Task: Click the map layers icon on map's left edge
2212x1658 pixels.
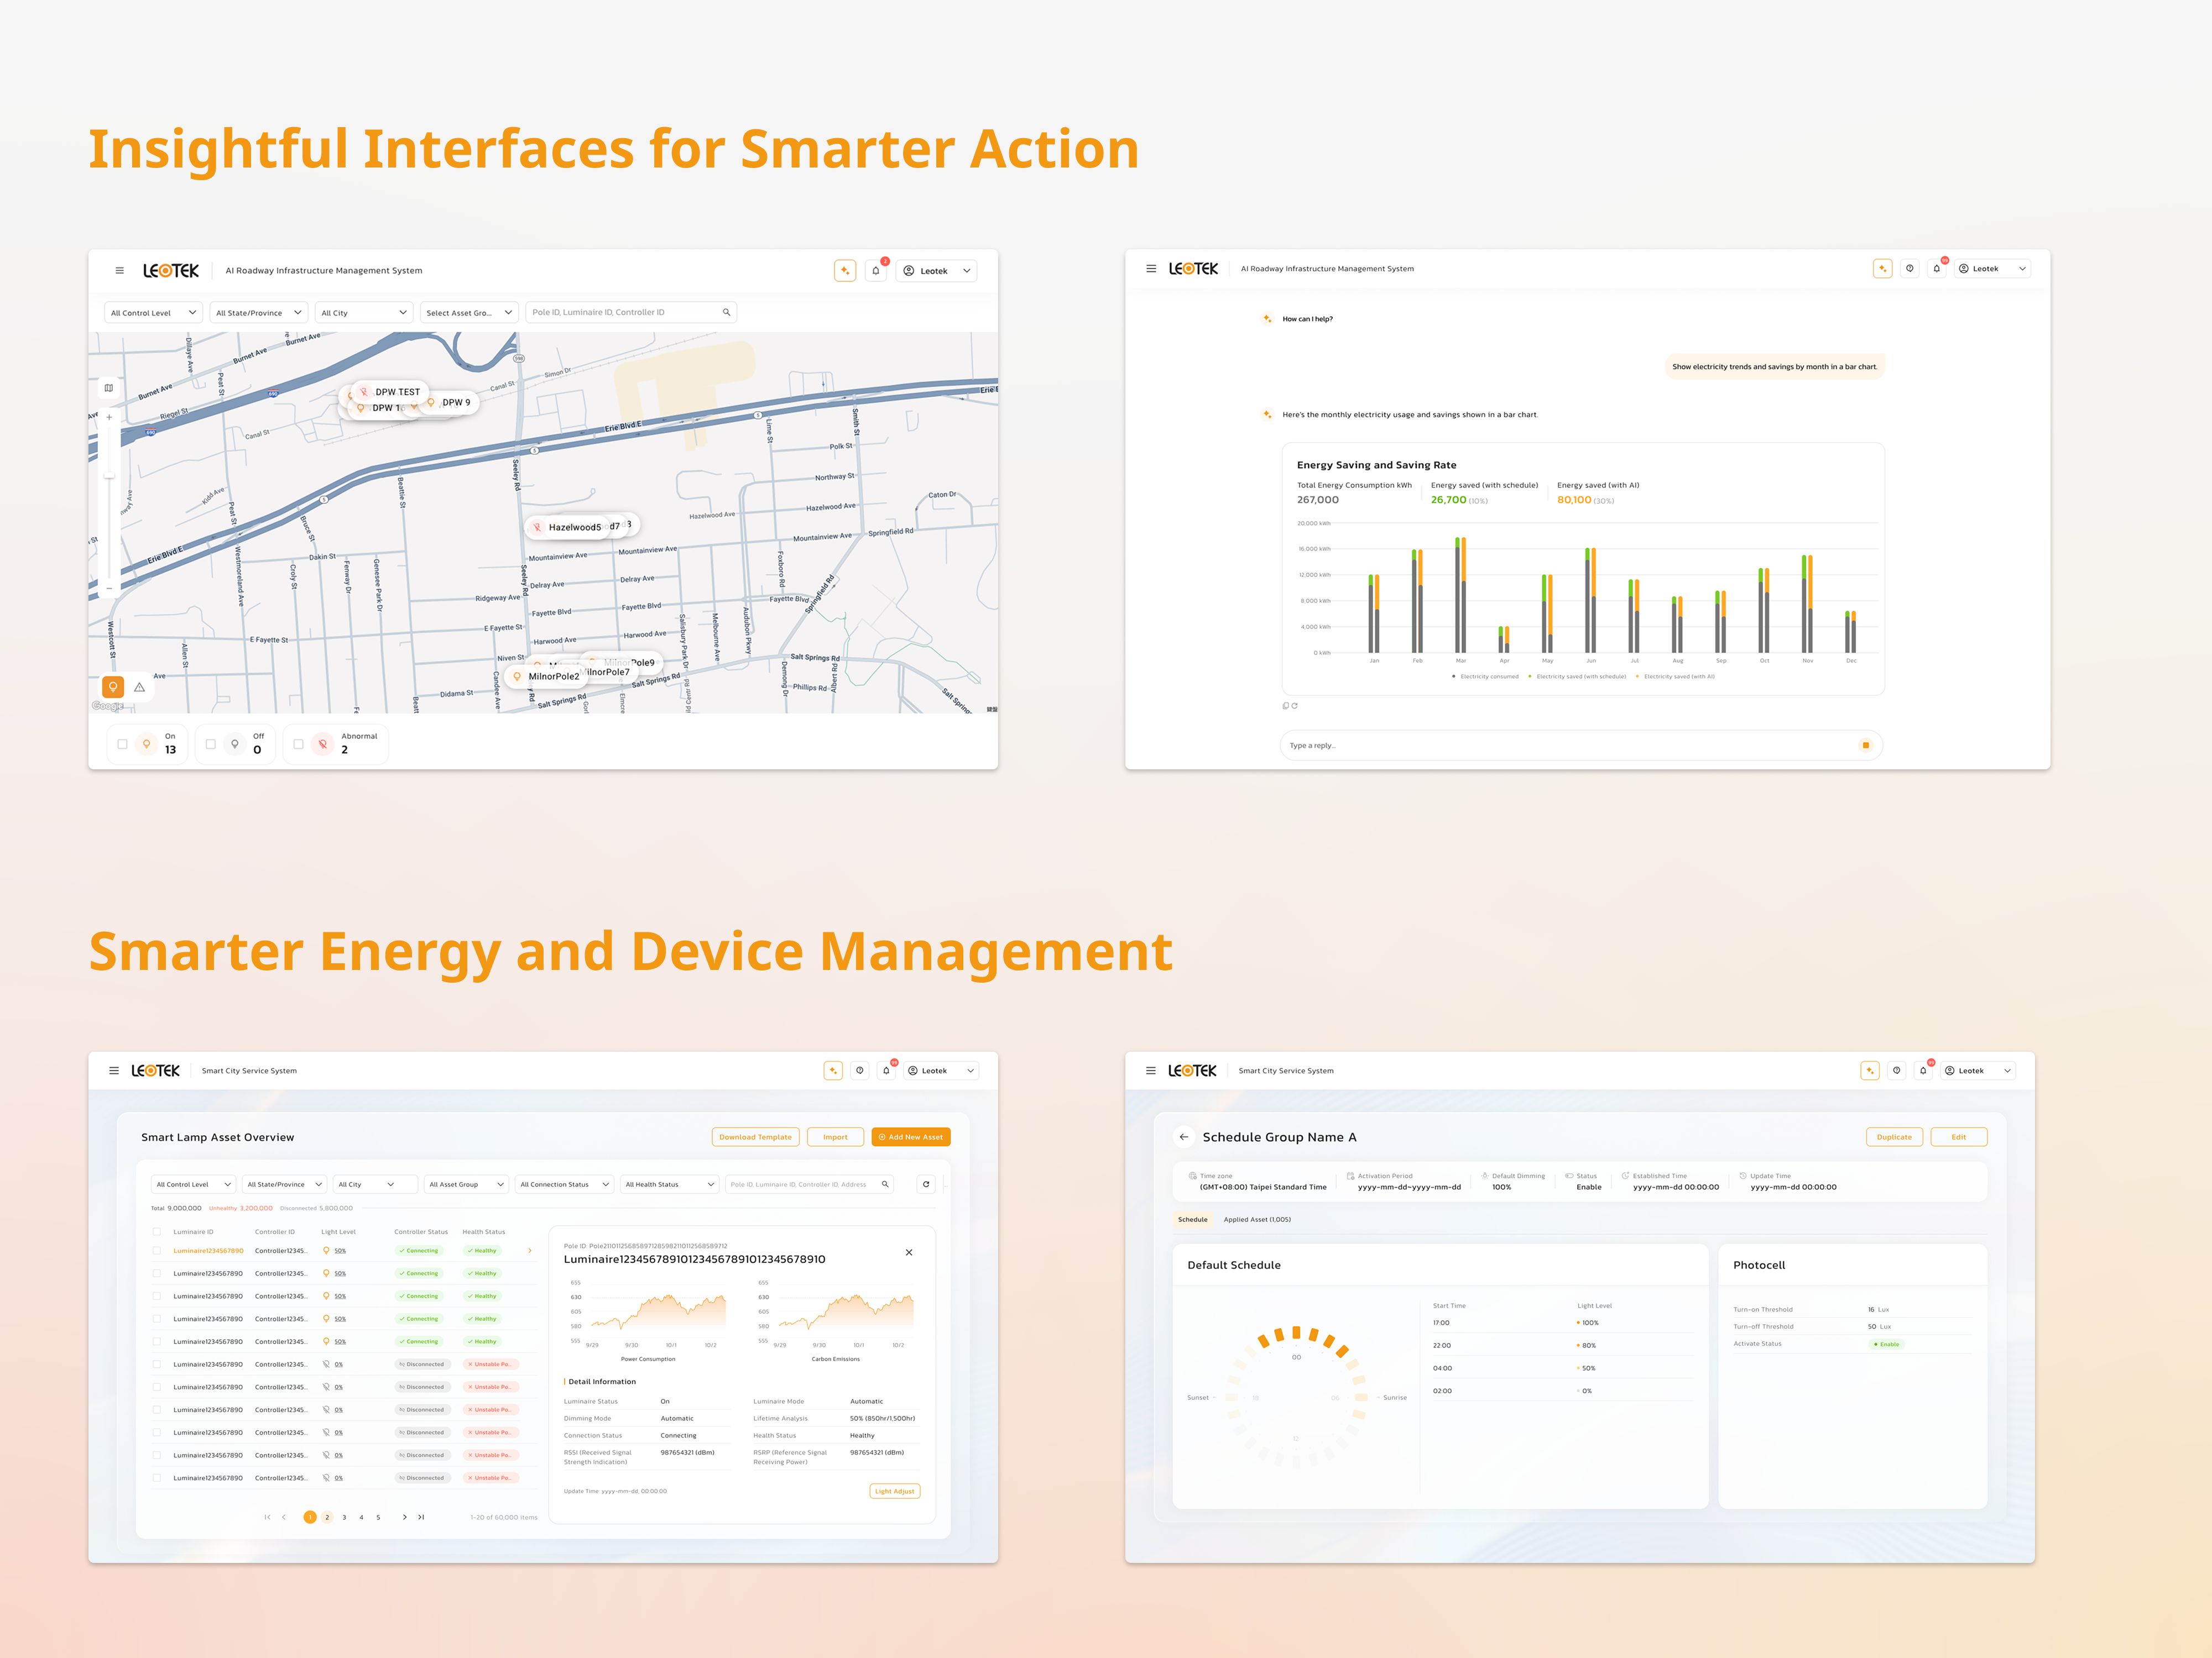Action: coord(109,388)
